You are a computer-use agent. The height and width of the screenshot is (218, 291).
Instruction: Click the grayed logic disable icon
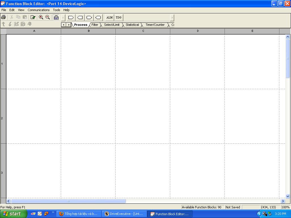point(23,24)
